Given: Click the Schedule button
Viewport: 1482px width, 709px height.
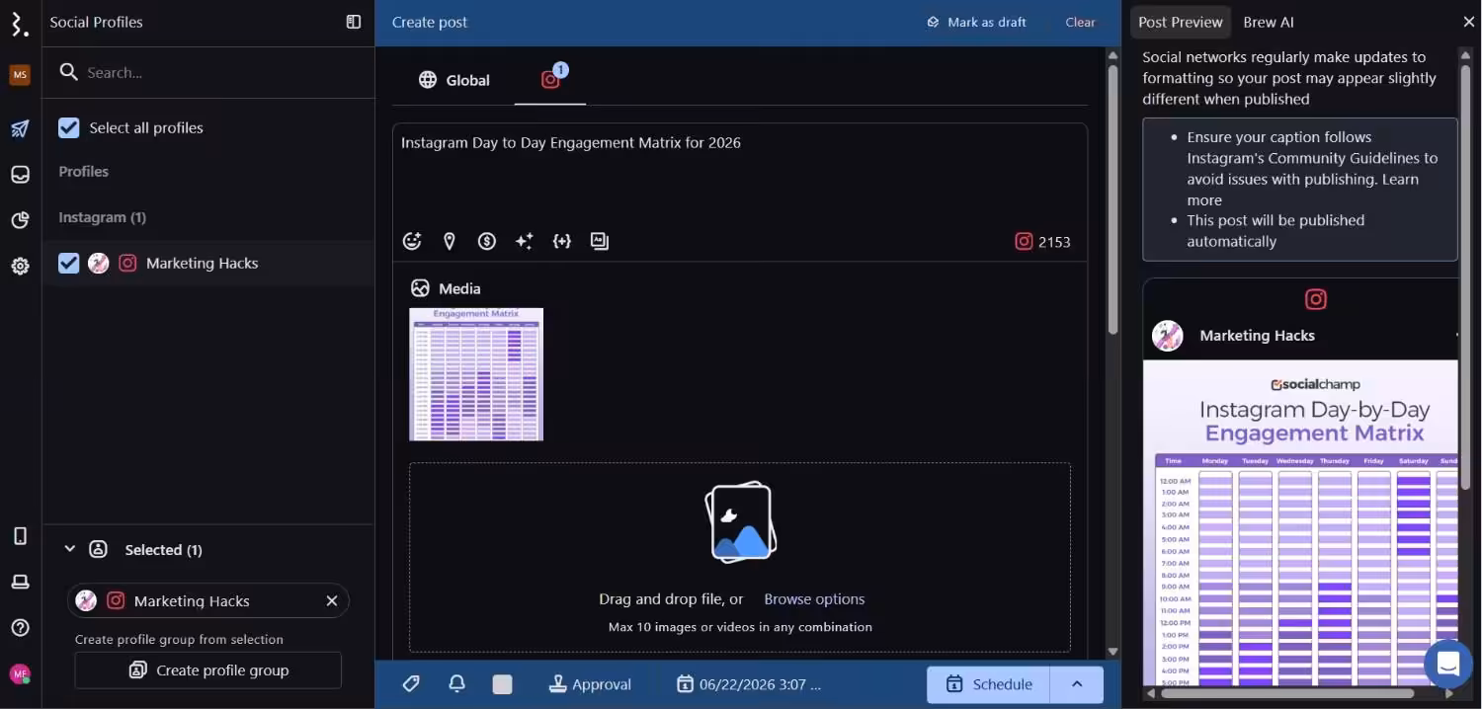Looking at the screenshot, I should [988, 684].
